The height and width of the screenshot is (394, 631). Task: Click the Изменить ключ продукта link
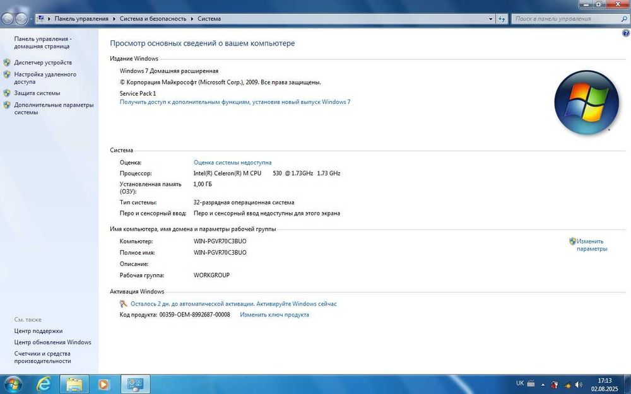pos(274,315)
